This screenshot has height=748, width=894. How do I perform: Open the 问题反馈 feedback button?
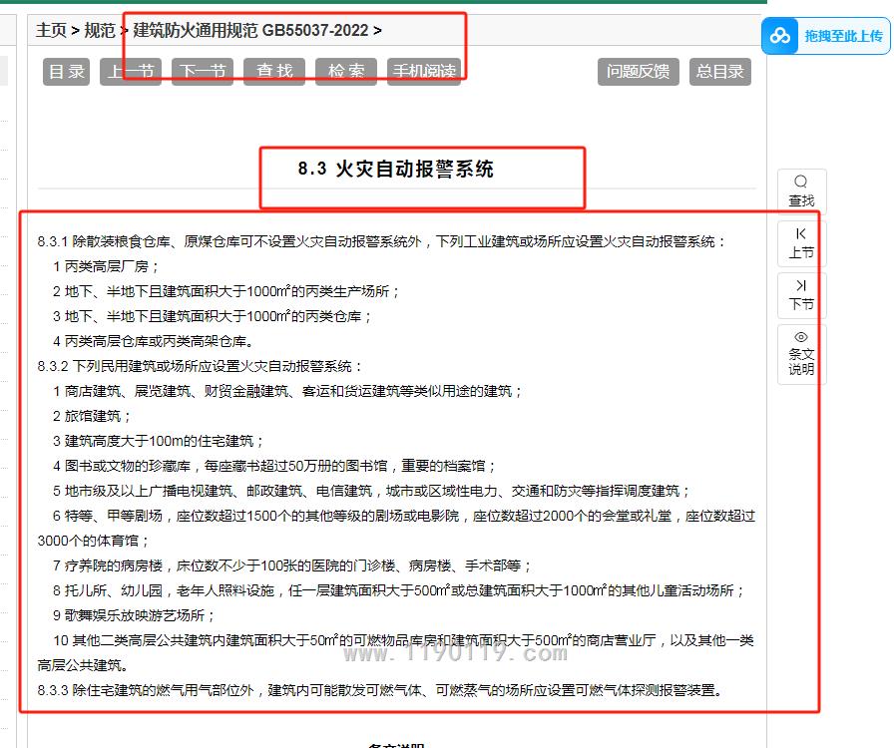639,72
